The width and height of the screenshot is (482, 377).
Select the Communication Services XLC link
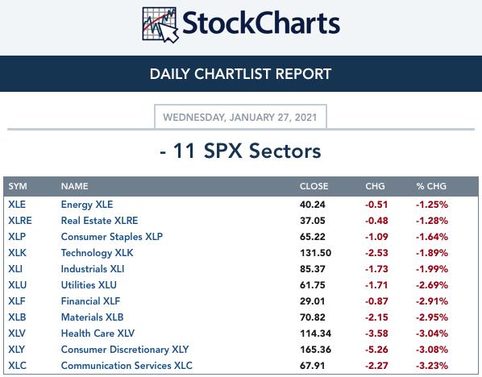coord(127,366)
